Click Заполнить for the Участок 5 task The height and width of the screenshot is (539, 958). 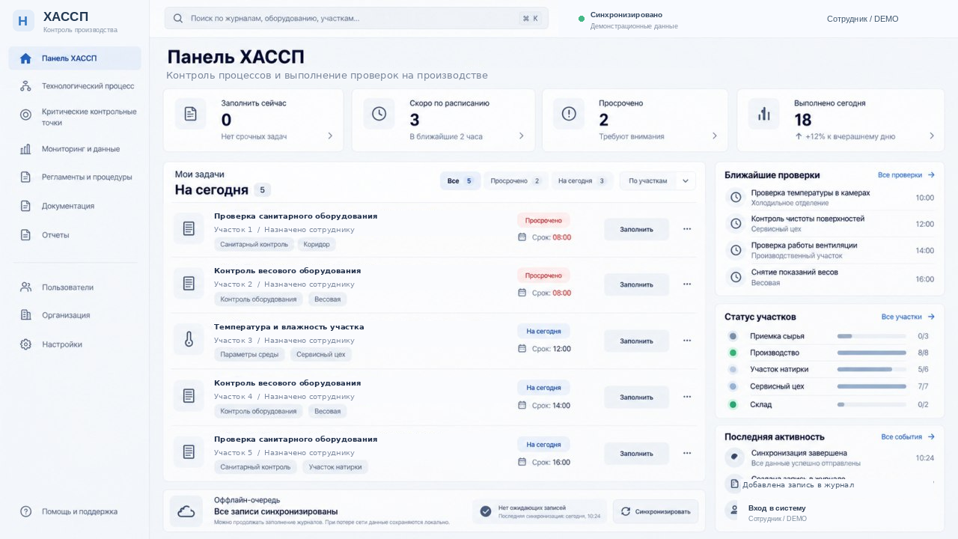[636, 453]
